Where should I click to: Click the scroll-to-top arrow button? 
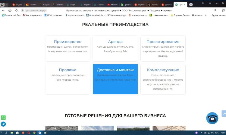click(224, 114)
